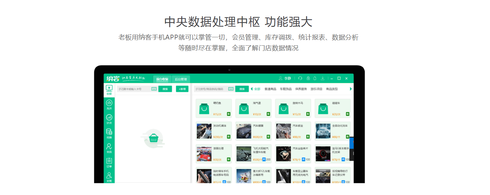Screen dimensions: 490x195
Task: Open the on-screen keyboard icon beside card input
Action: [x=154, y=89]
